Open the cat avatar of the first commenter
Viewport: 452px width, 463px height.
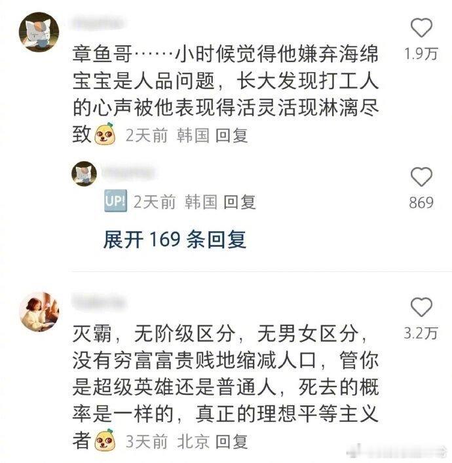tap(39, 32)
